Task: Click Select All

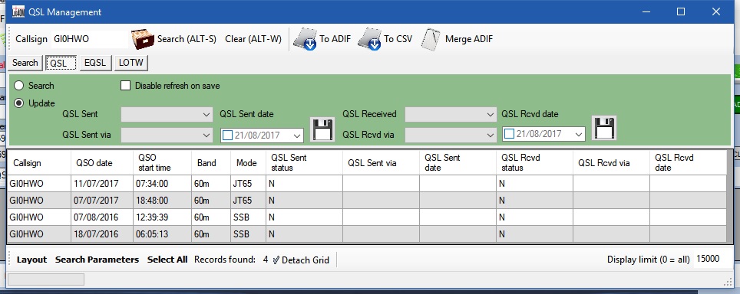Action: point(167,260)
